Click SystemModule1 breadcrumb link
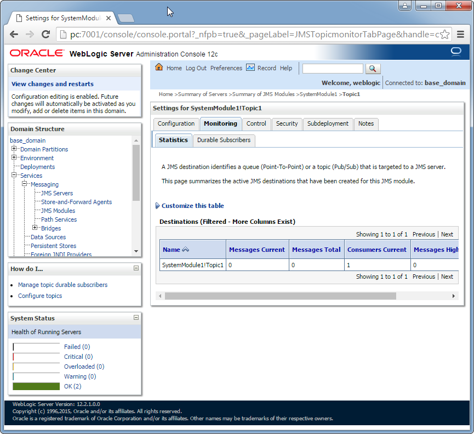474x434 pixels. click(318, 94)
